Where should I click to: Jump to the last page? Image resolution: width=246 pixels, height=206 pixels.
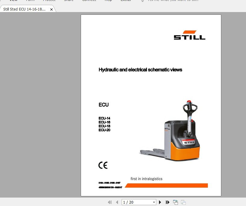click(x=167, y=202)
